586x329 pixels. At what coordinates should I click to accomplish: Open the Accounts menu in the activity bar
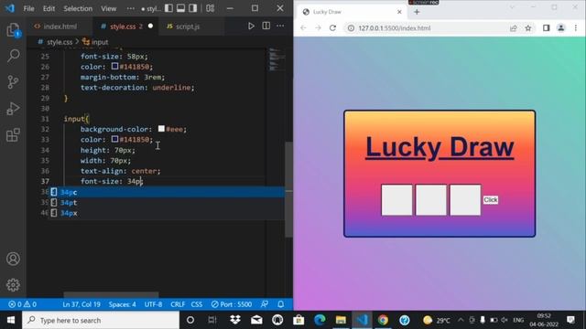pyautogui.click(x=13, y=259)
